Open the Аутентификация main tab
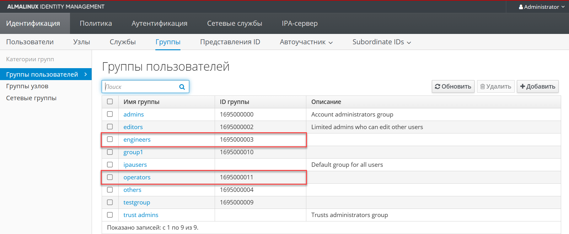The image size is (569, 234). [x=159, y=23]
